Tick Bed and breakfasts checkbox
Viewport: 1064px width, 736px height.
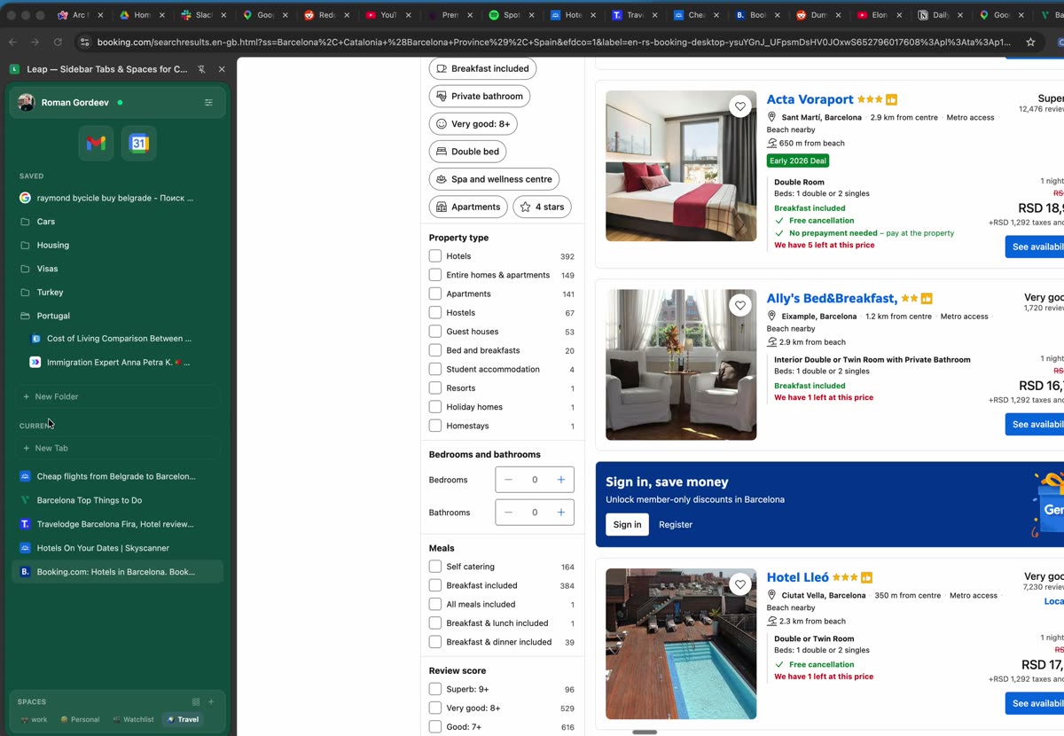435,350
